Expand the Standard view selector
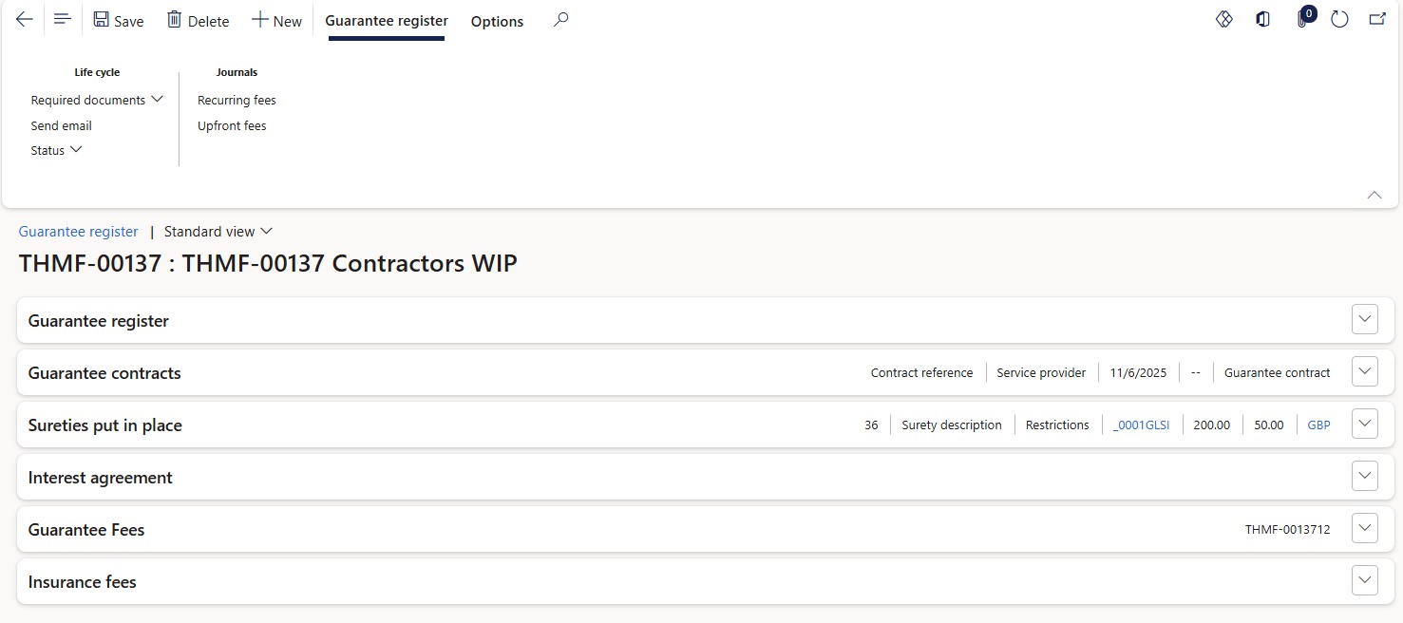 pyautogui.click(x=218, y=232)
